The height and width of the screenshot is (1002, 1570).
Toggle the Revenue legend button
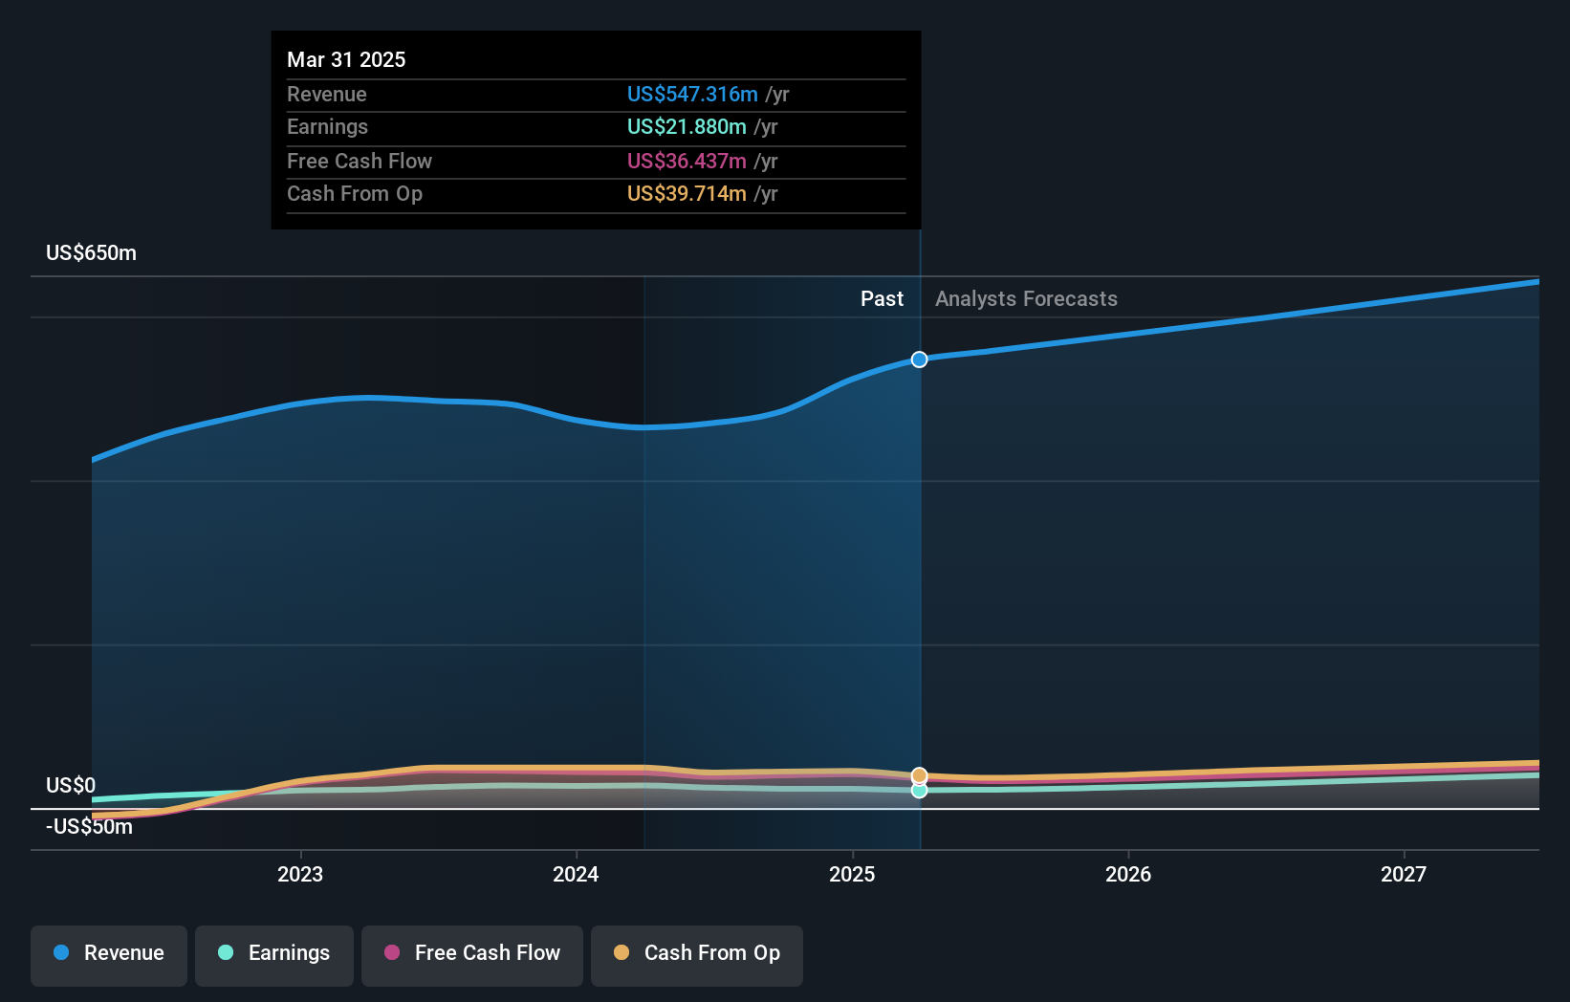[109, 955]
